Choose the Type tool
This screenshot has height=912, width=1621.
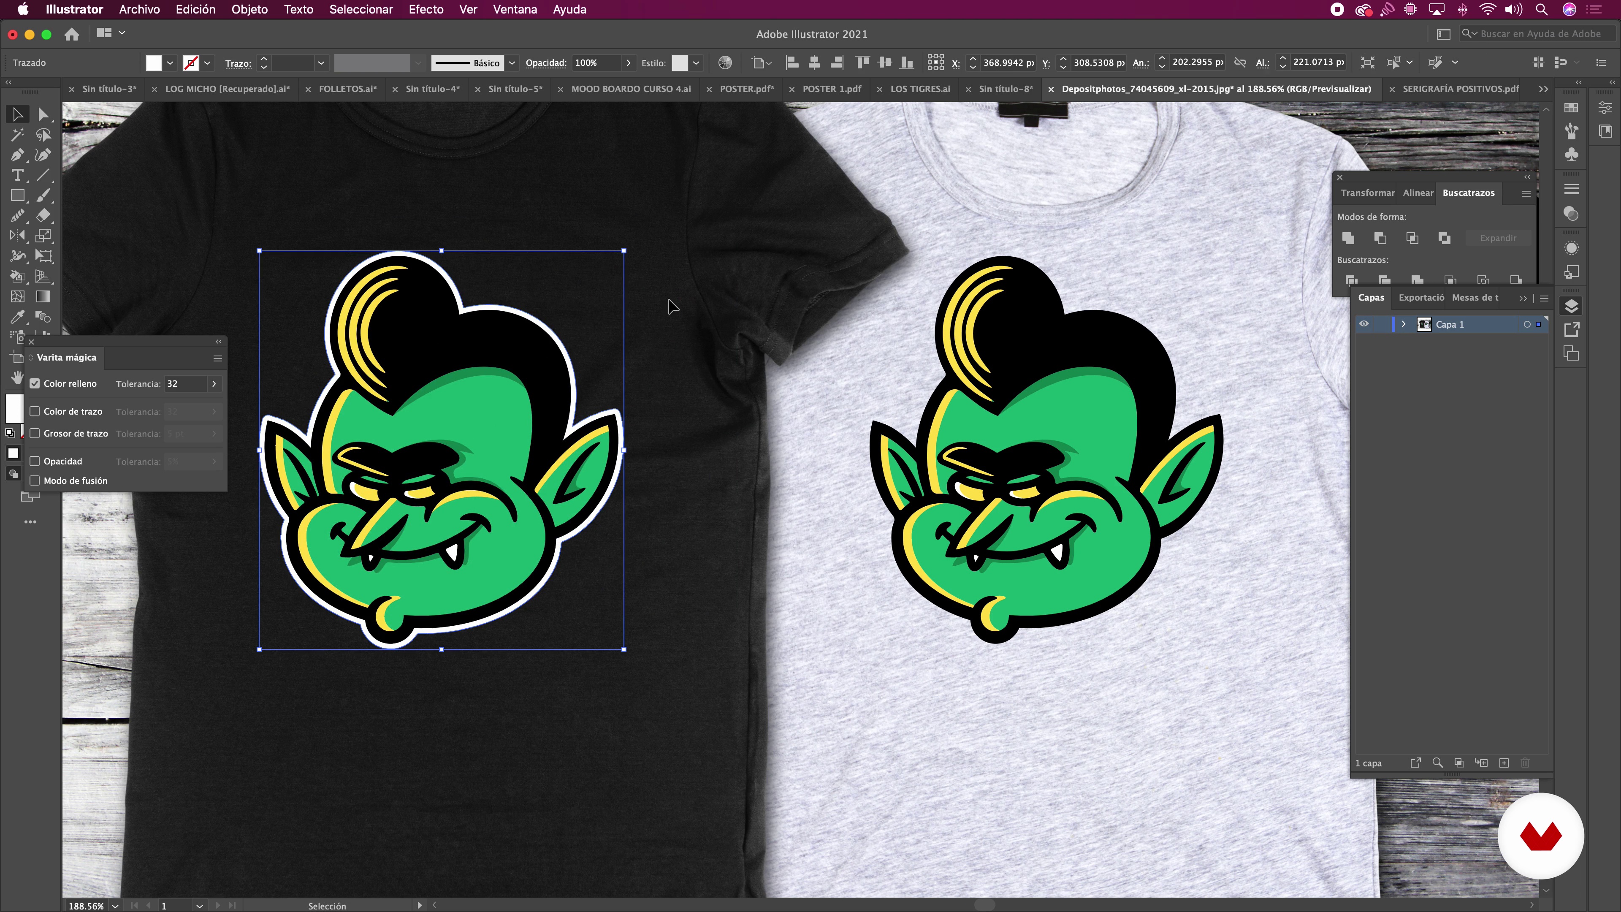point(17,175)
